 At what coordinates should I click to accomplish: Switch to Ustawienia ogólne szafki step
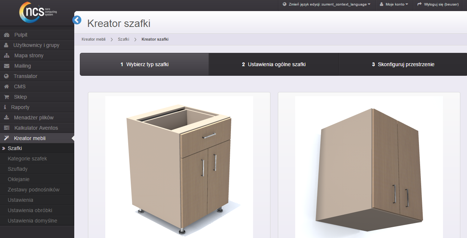[x=274, y=64]
